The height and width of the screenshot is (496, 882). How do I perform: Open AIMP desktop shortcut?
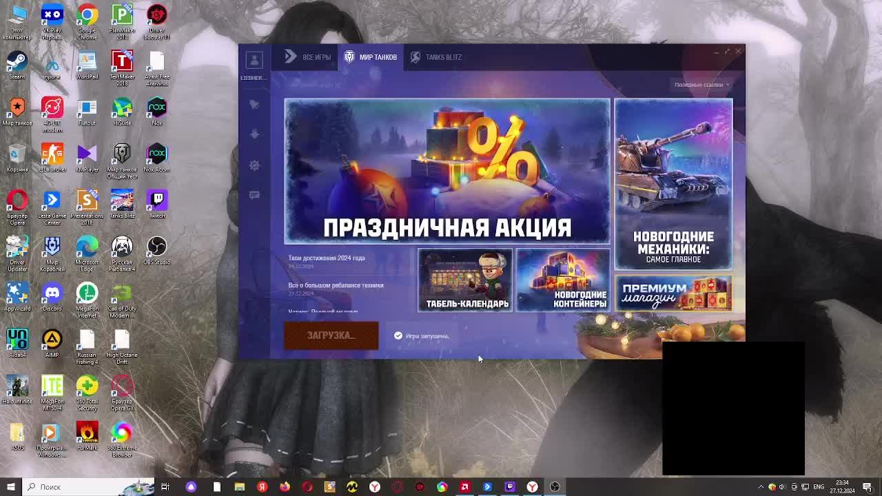[52, 342]
